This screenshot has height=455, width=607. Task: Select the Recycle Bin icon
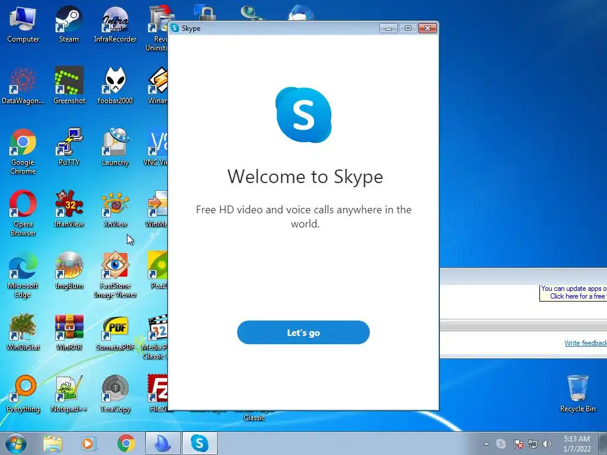point(577,393)
